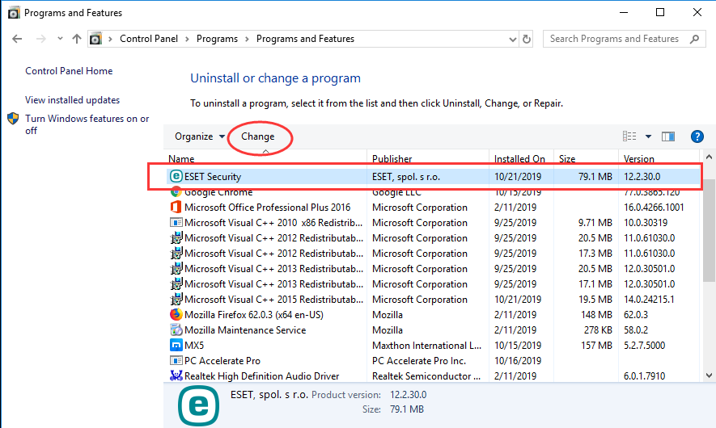Screen dimensions: 716x428
Task: Open the More view options dropdown arrow
Action: coord(648,136)
